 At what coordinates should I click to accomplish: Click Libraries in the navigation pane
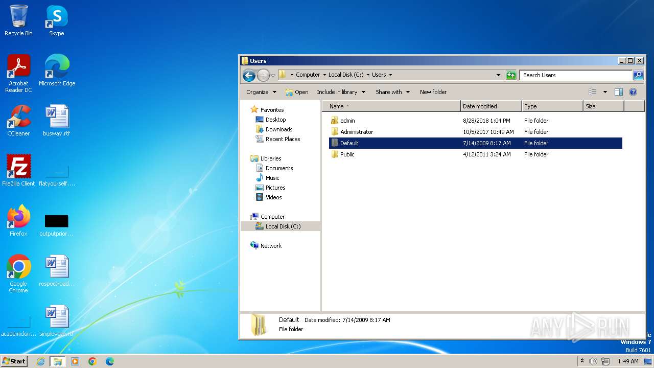click(x=271, y=158)
